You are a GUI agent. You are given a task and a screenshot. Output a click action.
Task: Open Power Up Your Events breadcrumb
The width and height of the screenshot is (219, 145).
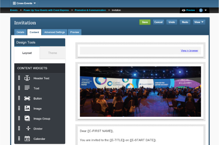[46, 10]
